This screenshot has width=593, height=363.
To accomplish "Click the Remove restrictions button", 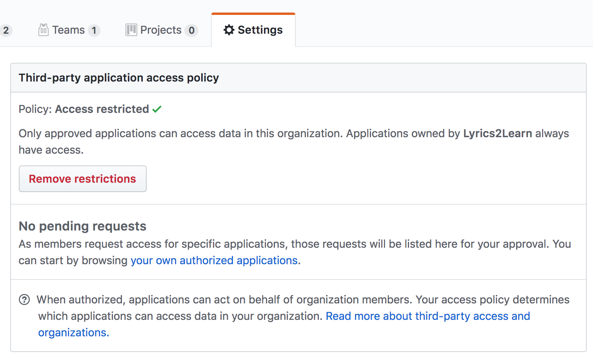I will 82,179.
